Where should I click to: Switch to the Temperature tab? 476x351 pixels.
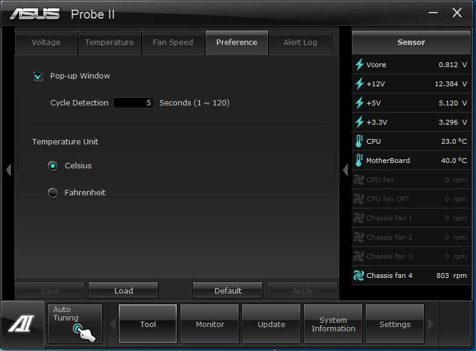coord(109,43)
